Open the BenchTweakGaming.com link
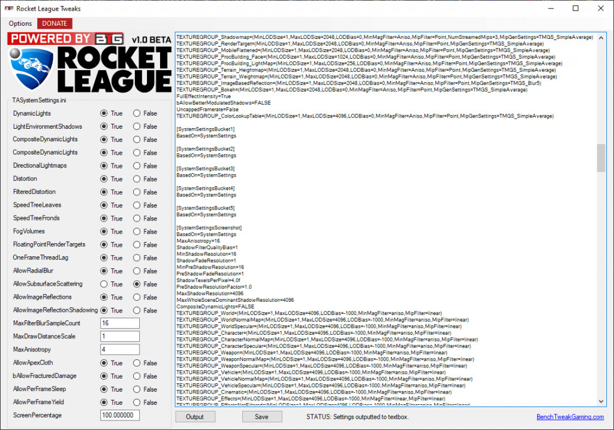The height and width of the screenshot is (430, 614). [570, 417]
